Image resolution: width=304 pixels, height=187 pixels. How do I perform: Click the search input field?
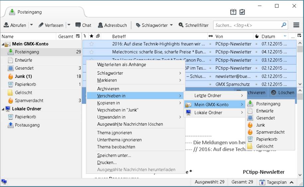[x=247, y=25]
